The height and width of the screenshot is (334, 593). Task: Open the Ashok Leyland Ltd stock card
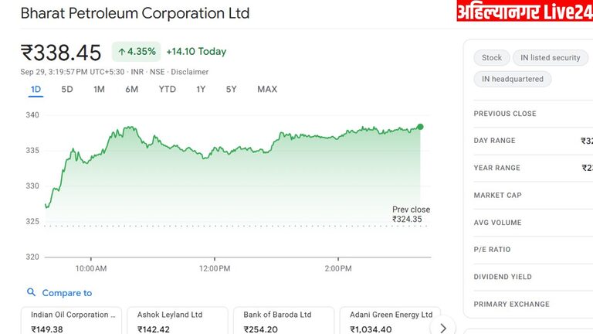[178, 321]
